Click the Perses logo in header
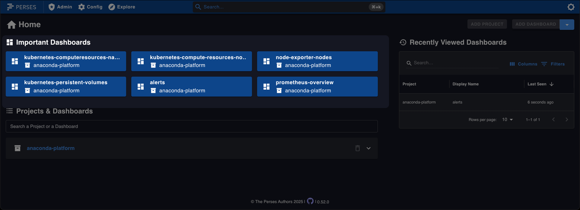Viewport: 580px width, 210px height. point(21,7)
